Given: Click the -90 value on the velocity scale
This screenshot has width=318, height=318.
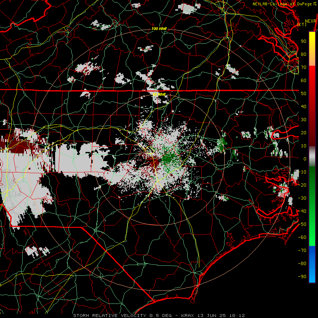Looking at the screenshot, I should (302, 277).
